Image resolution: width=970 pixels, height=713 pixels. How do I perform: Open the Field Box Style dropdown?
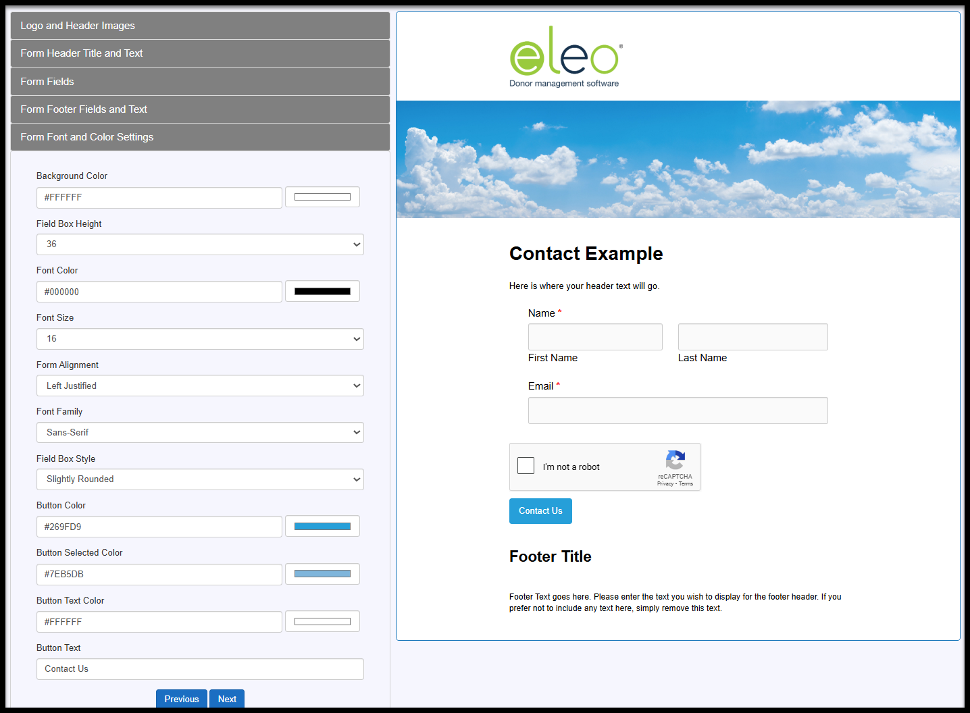pos(200,479)
